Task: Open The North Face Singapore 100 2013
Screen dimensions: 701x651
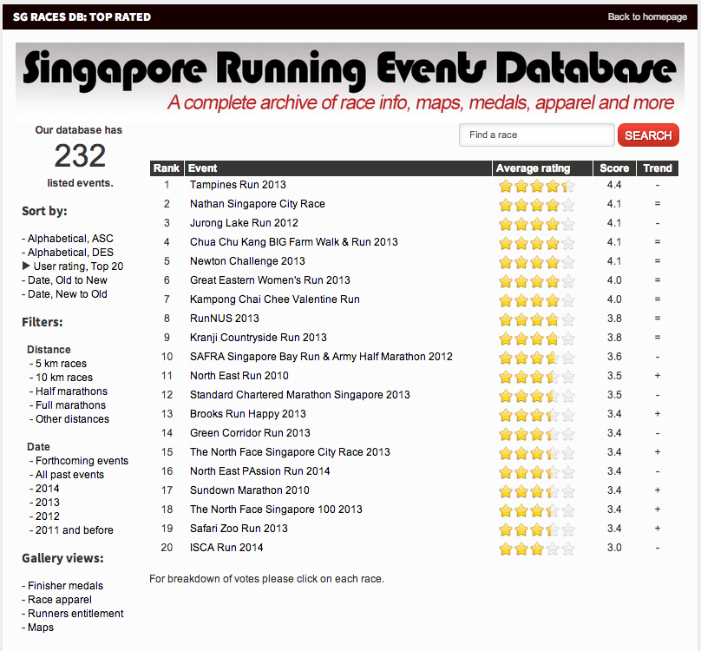Action: pos(276,510)
